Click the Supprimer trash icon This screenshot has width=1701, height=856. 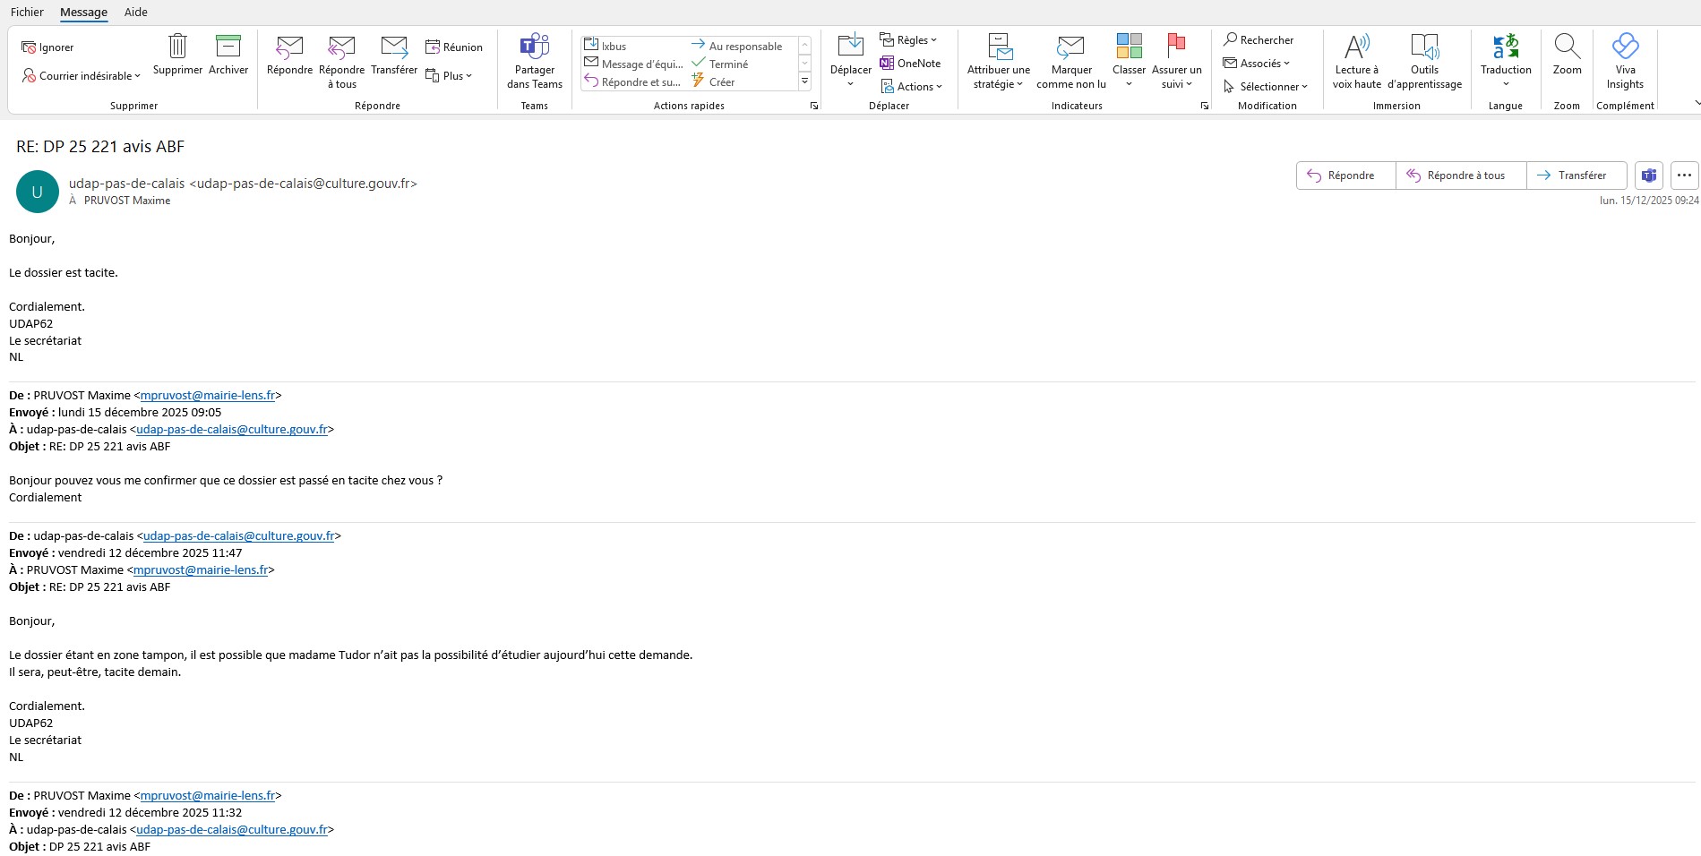click(177, 47)
